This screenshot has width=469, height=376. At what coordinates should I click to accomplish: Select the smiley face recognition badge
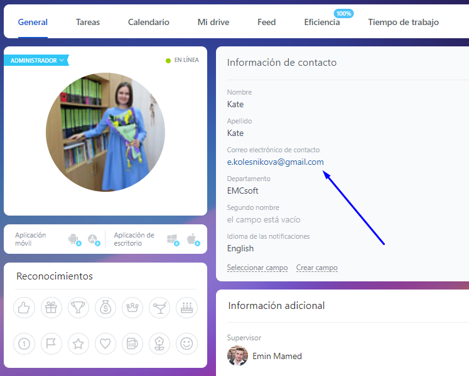186,343
